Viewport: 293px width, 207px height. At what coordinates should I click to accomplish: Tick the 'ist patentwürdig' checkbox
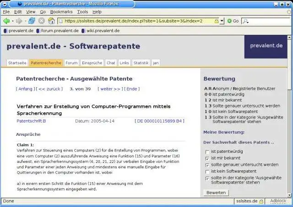click(207, 152)
